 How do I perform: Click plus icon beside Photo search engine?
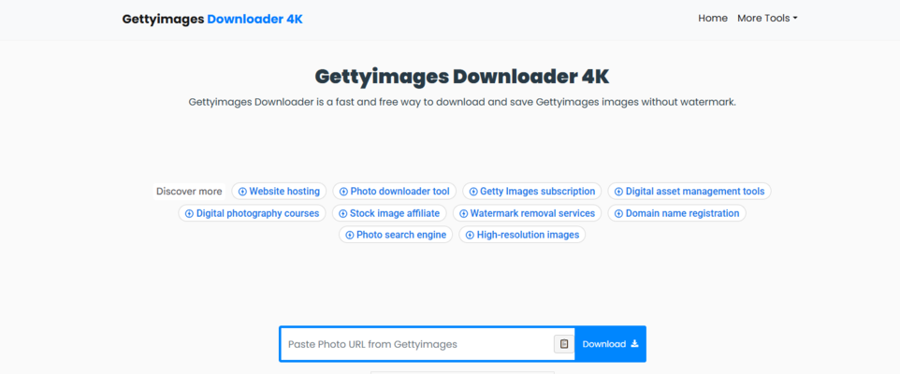[x=350, y=236]
